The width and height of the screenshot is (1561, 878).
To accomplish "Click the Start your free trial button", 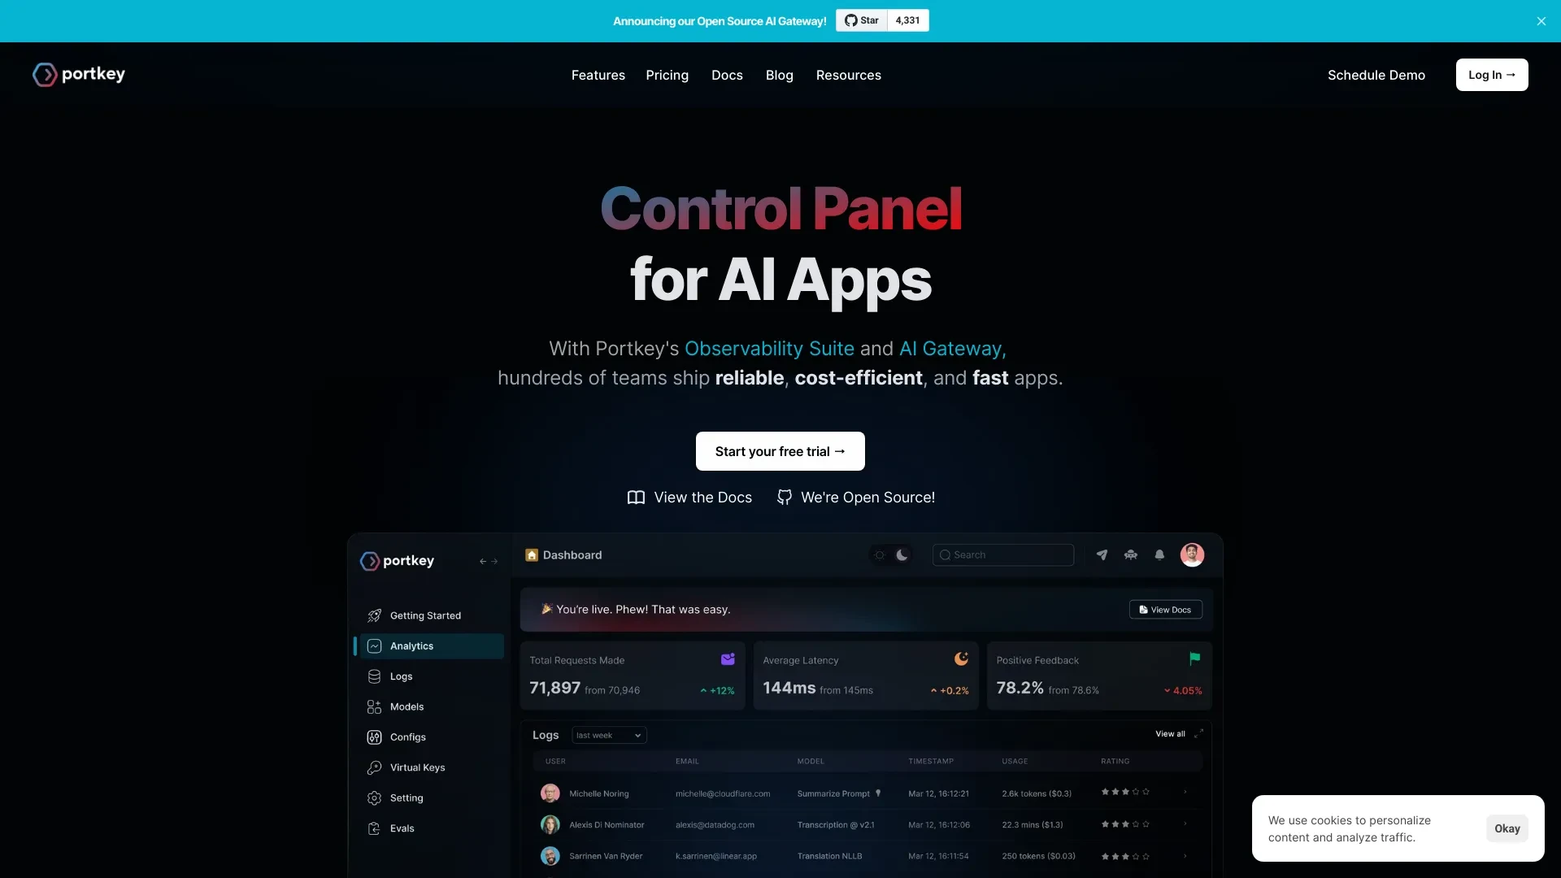I will coord(780,450).
